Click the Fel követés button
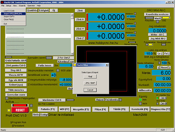The width and height of the screenshot is (175, 132). (112, 100)
